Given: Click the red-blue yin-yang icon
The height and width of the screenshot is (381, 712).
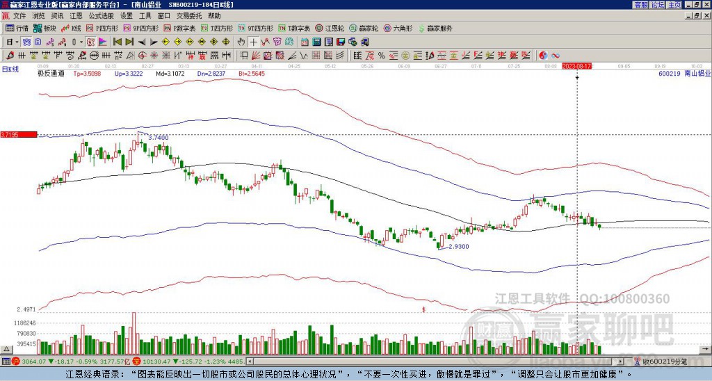Looking at the screenshot, I should (543, 56).
